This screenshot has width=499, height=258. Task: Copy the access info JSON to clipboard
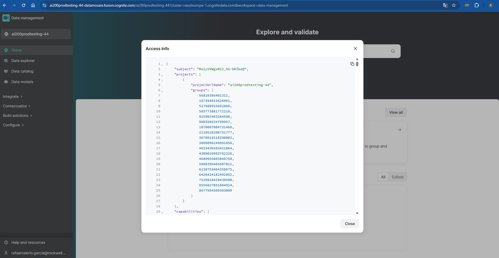click(352, 64)
